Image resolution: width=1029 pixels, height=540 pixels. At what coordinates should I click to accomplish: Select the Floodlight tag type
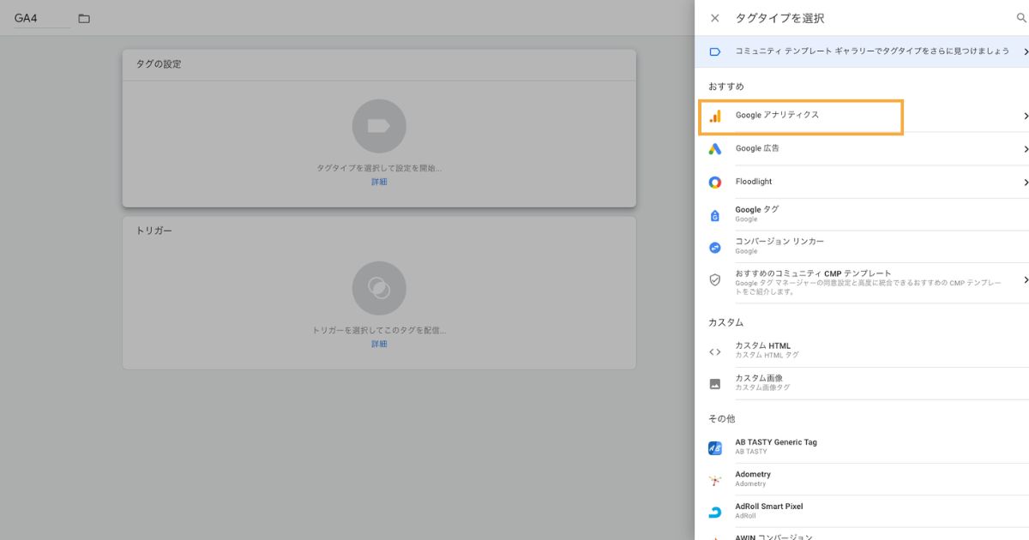coord(862,182)
